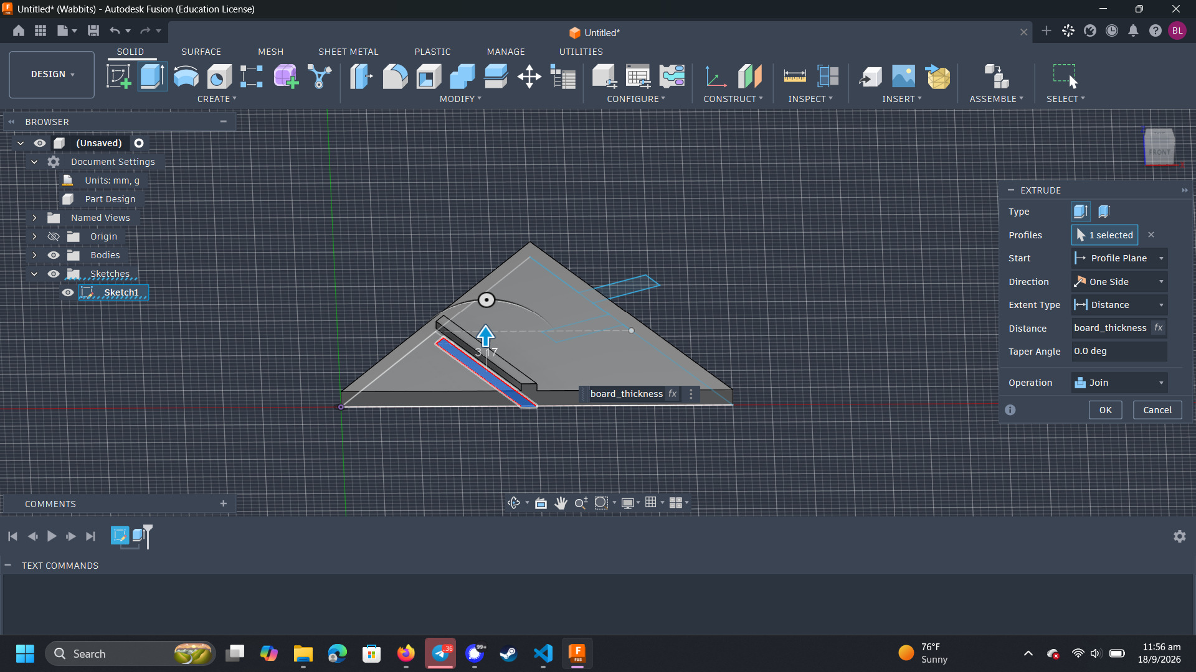Image resolution: width=1196 pixels, height=672 pixels.
Task: Select the Create Sketch tool
Action: tap(118, 77)
